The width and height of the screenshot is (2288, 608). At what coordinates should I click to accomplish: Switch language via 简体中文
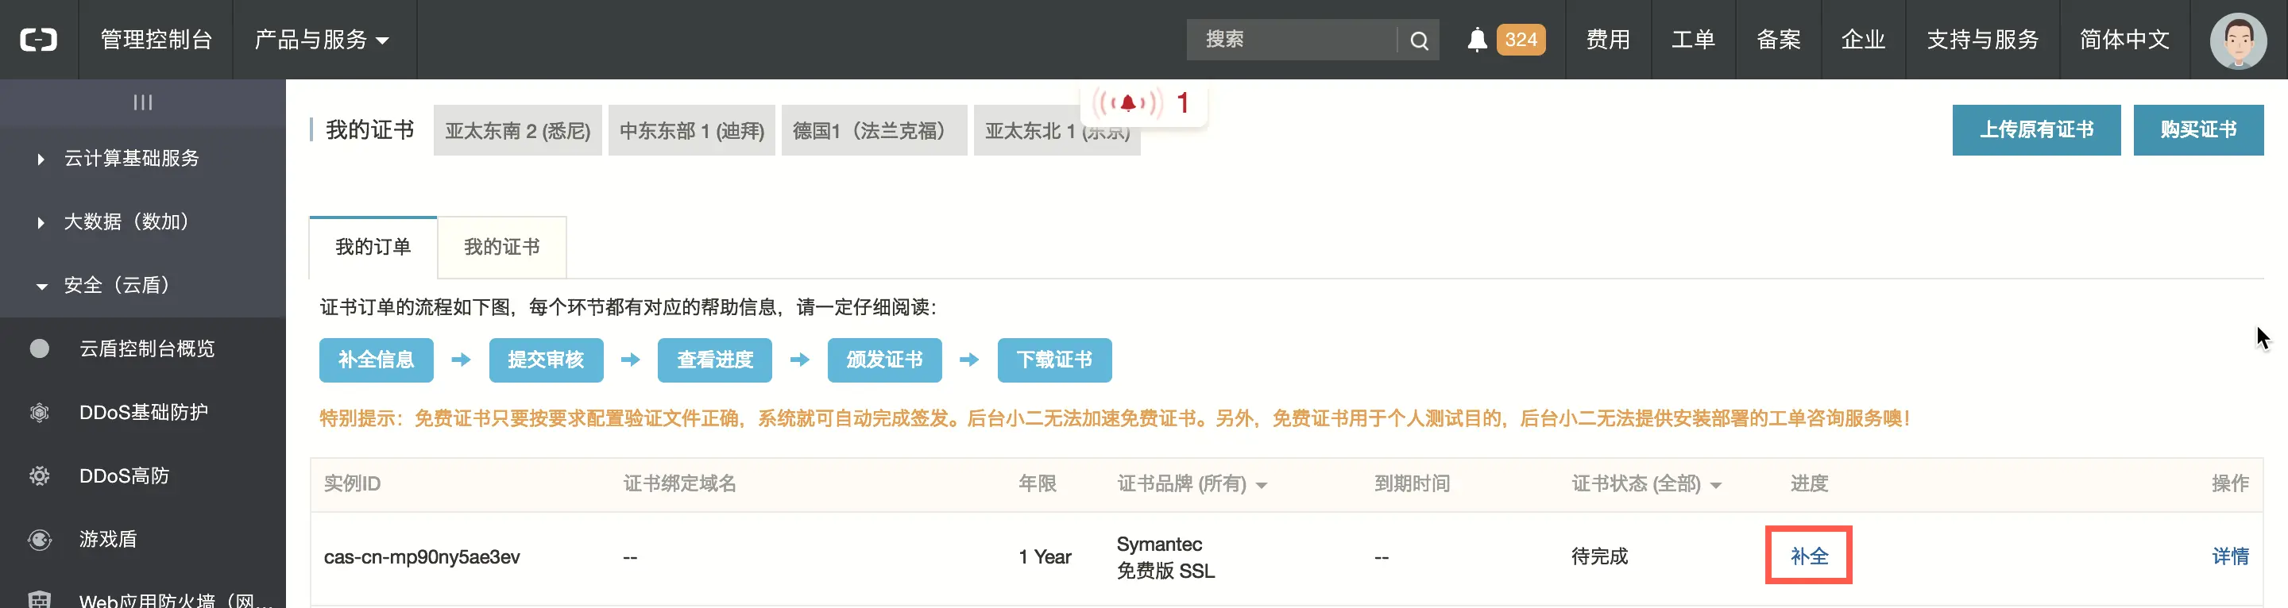(x=2124, y=40)
